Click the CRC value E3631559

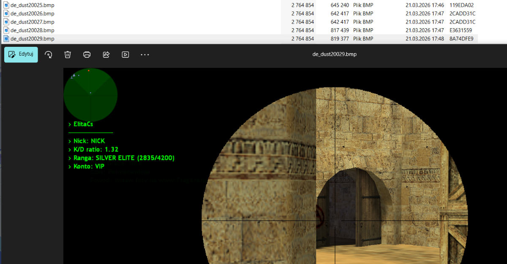point(461,30)
